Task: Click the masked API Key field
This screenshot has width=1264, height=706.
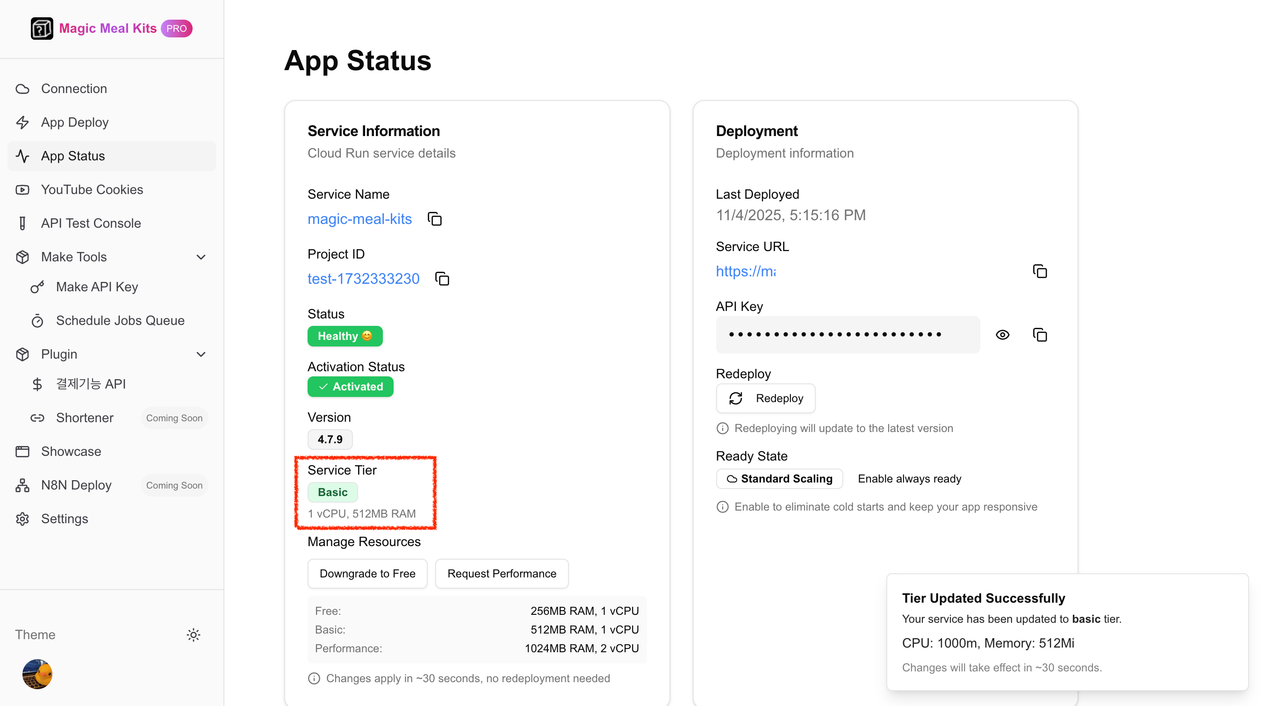Action: click(848, 335)
